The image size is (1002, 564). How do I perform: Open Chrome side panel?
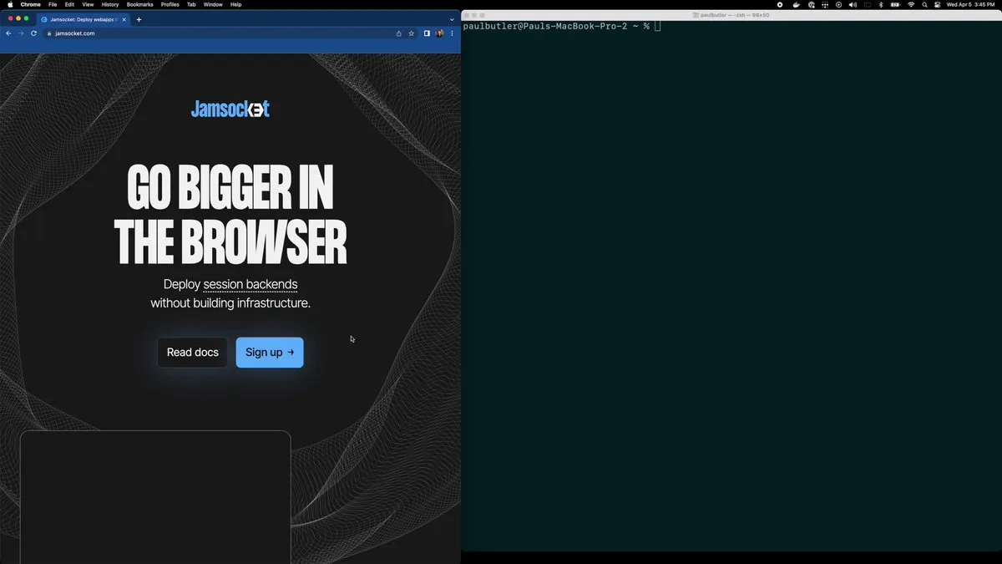coord(427,33)
